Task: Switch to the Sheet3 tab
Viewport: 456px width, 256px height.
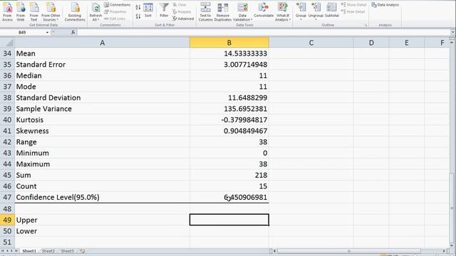Action: tap(68, 251)
